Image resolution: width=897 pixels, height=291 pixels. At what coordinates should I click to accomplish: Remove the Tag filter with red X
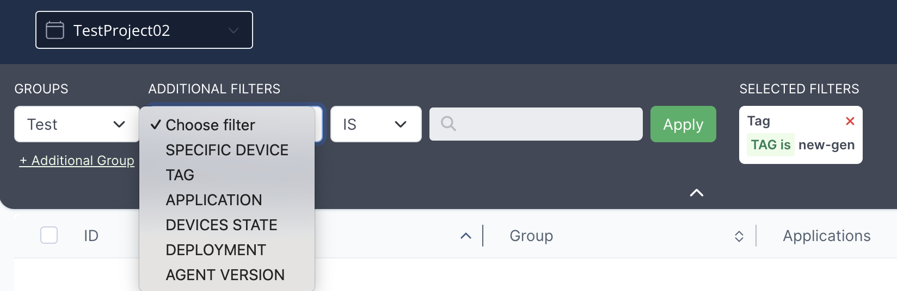[x=850, y=121]
